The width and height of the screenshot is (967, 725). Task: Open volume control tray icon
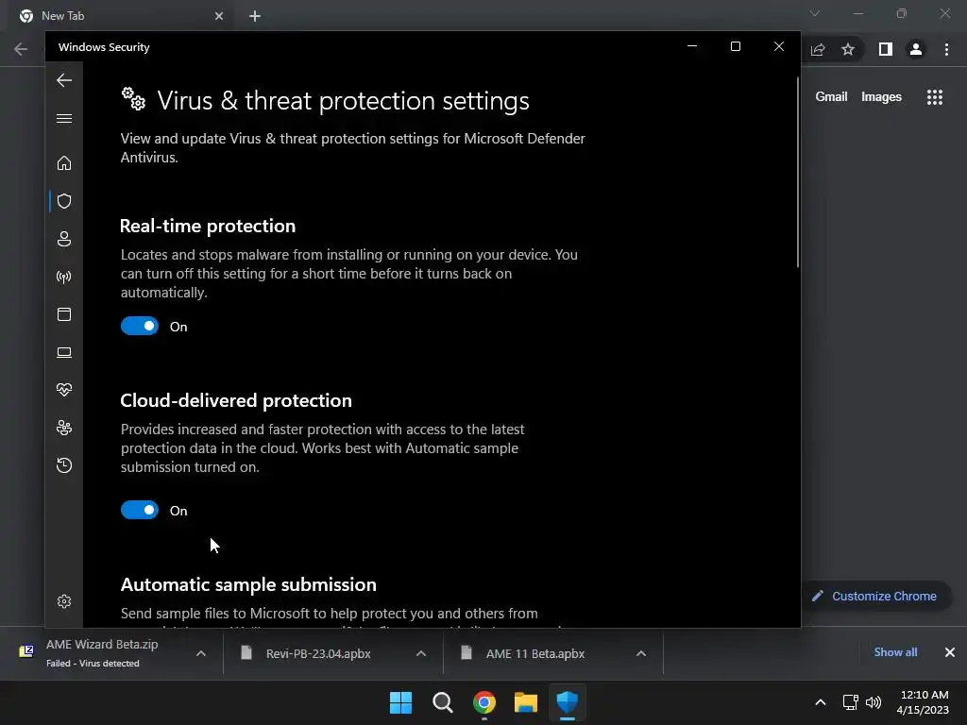pos(874,702)
